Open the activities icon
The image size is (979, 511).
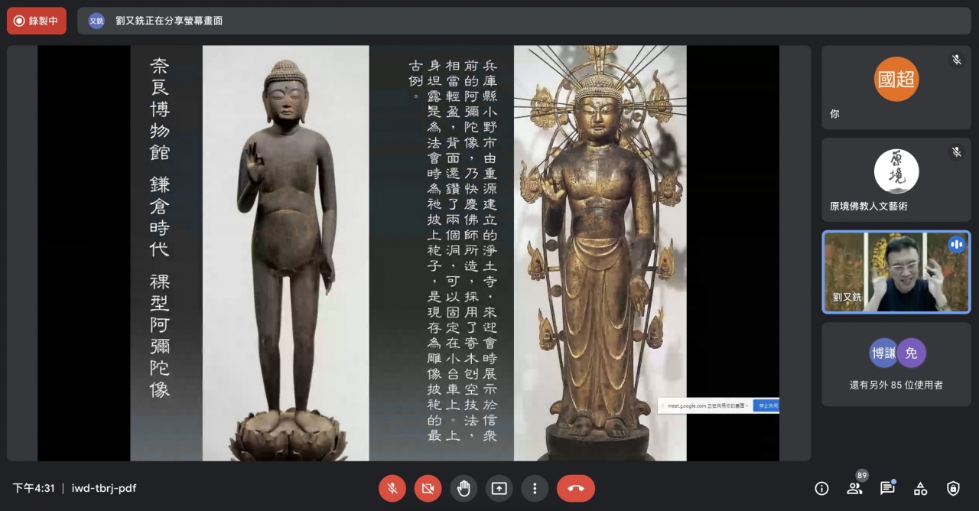tap(920, 488)
